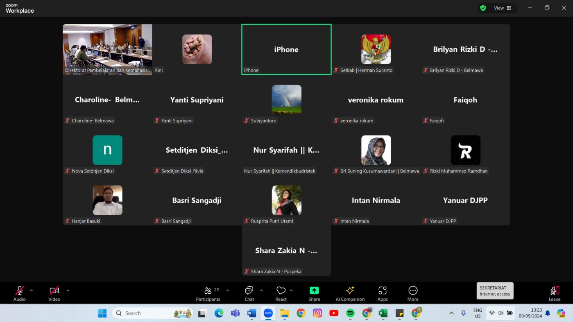Select veronika rokum tile
Viewport: 573px width, 322px height.
point(376,100)
